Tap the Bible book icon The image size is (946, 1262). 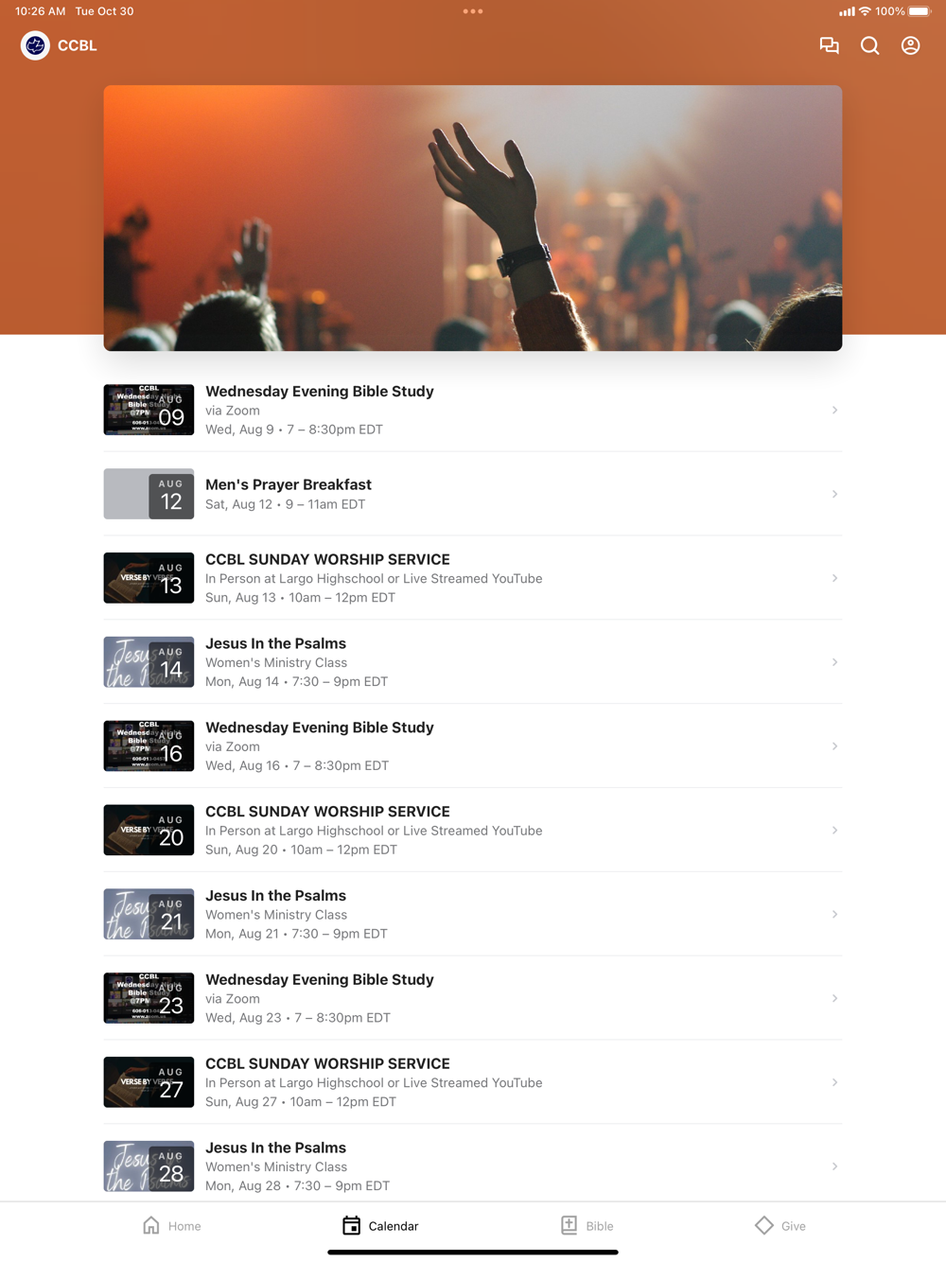click(x=569, y=1225)
